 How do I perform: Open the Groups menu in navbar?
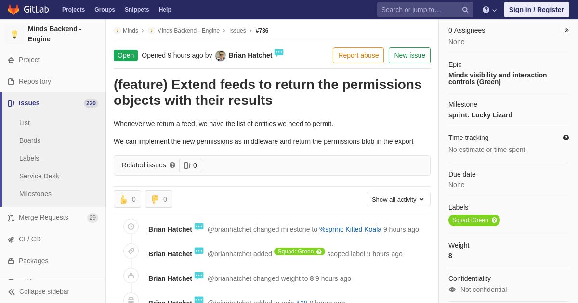click(x=105, y=10)
